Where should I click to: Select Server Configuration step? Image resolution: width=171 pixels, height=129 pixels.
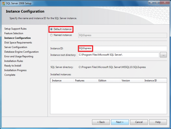tap(16, 47)
